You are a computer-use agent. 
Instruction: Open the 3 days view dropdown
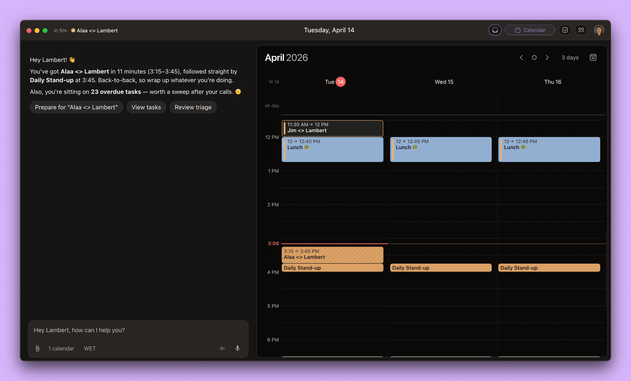coord(570,58)
